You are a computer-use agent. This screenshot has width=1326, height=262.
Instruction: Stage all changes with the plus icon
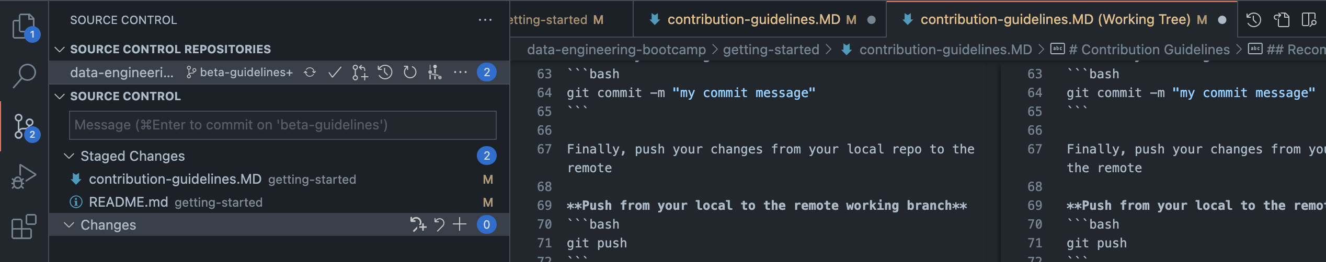[x=460, y=224]
